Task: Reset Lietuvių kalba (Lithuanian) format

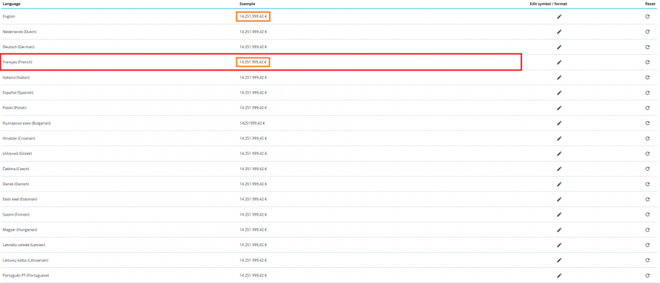Action: point(647,261)
